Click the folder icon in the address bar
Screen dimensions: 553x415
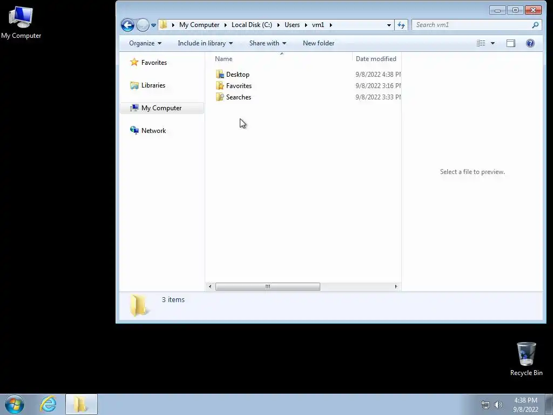point(163,25)
